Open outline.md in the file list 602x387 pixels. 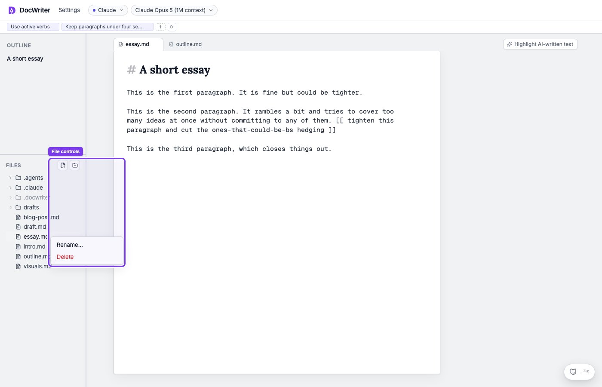coord(43,256)
